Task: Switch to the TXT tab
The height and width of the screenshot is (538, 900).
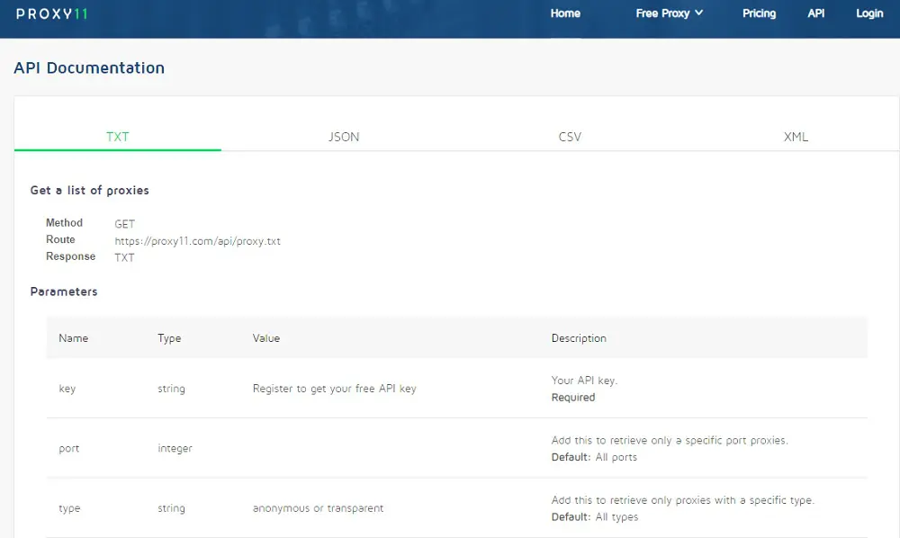Action: coord(118,137)
